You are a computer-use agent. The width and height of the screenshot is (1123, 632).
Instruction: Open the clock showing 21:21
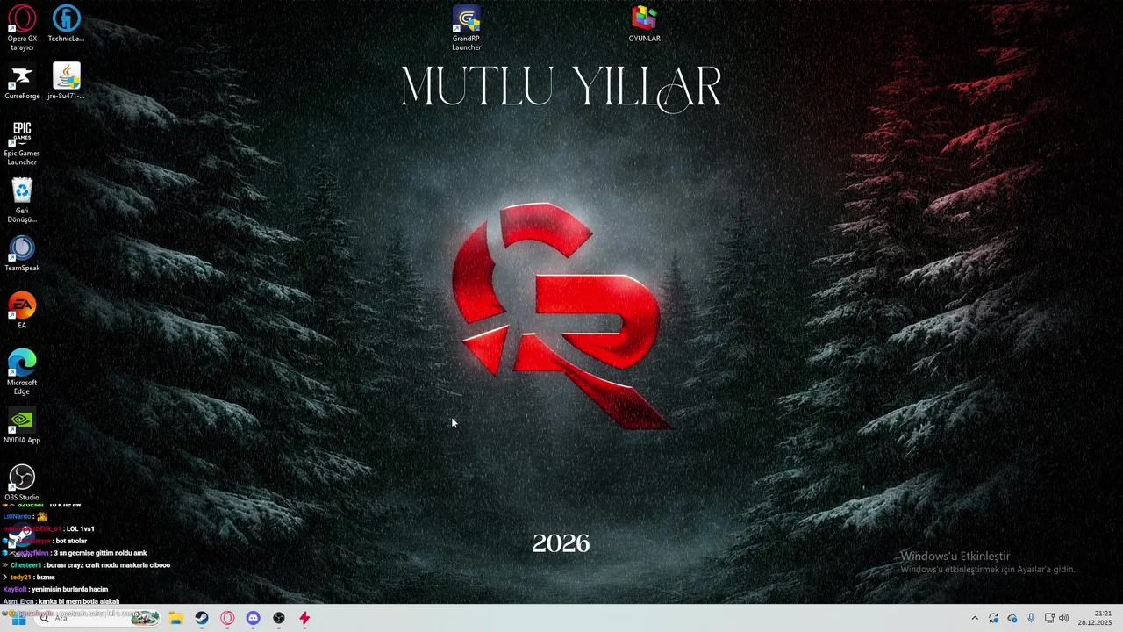(1095, 618)
